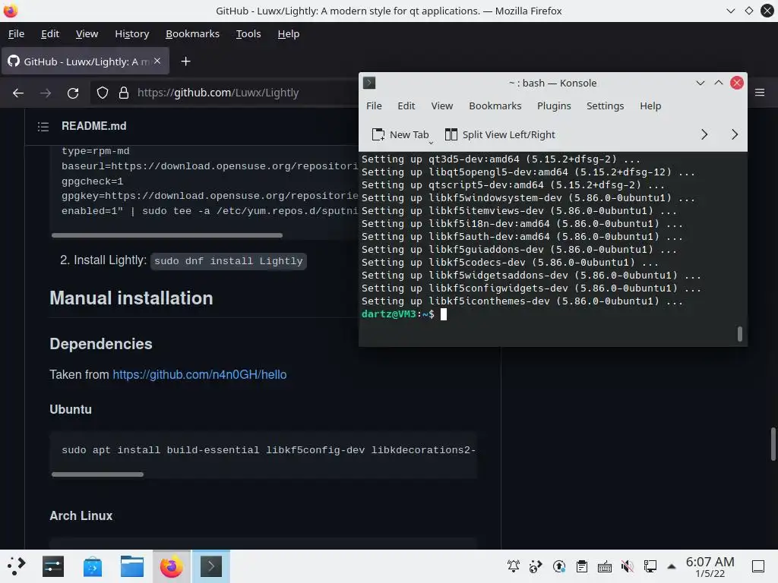The image size is (778, 583).
Task: Click horizontal scrollbar under apt install code
Action: tap(97, 474)
